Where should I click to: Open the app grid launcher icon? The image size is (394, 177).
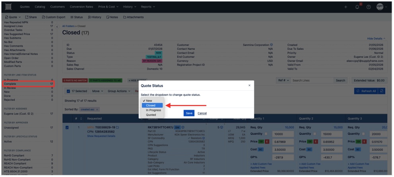(x=8, y=7)
